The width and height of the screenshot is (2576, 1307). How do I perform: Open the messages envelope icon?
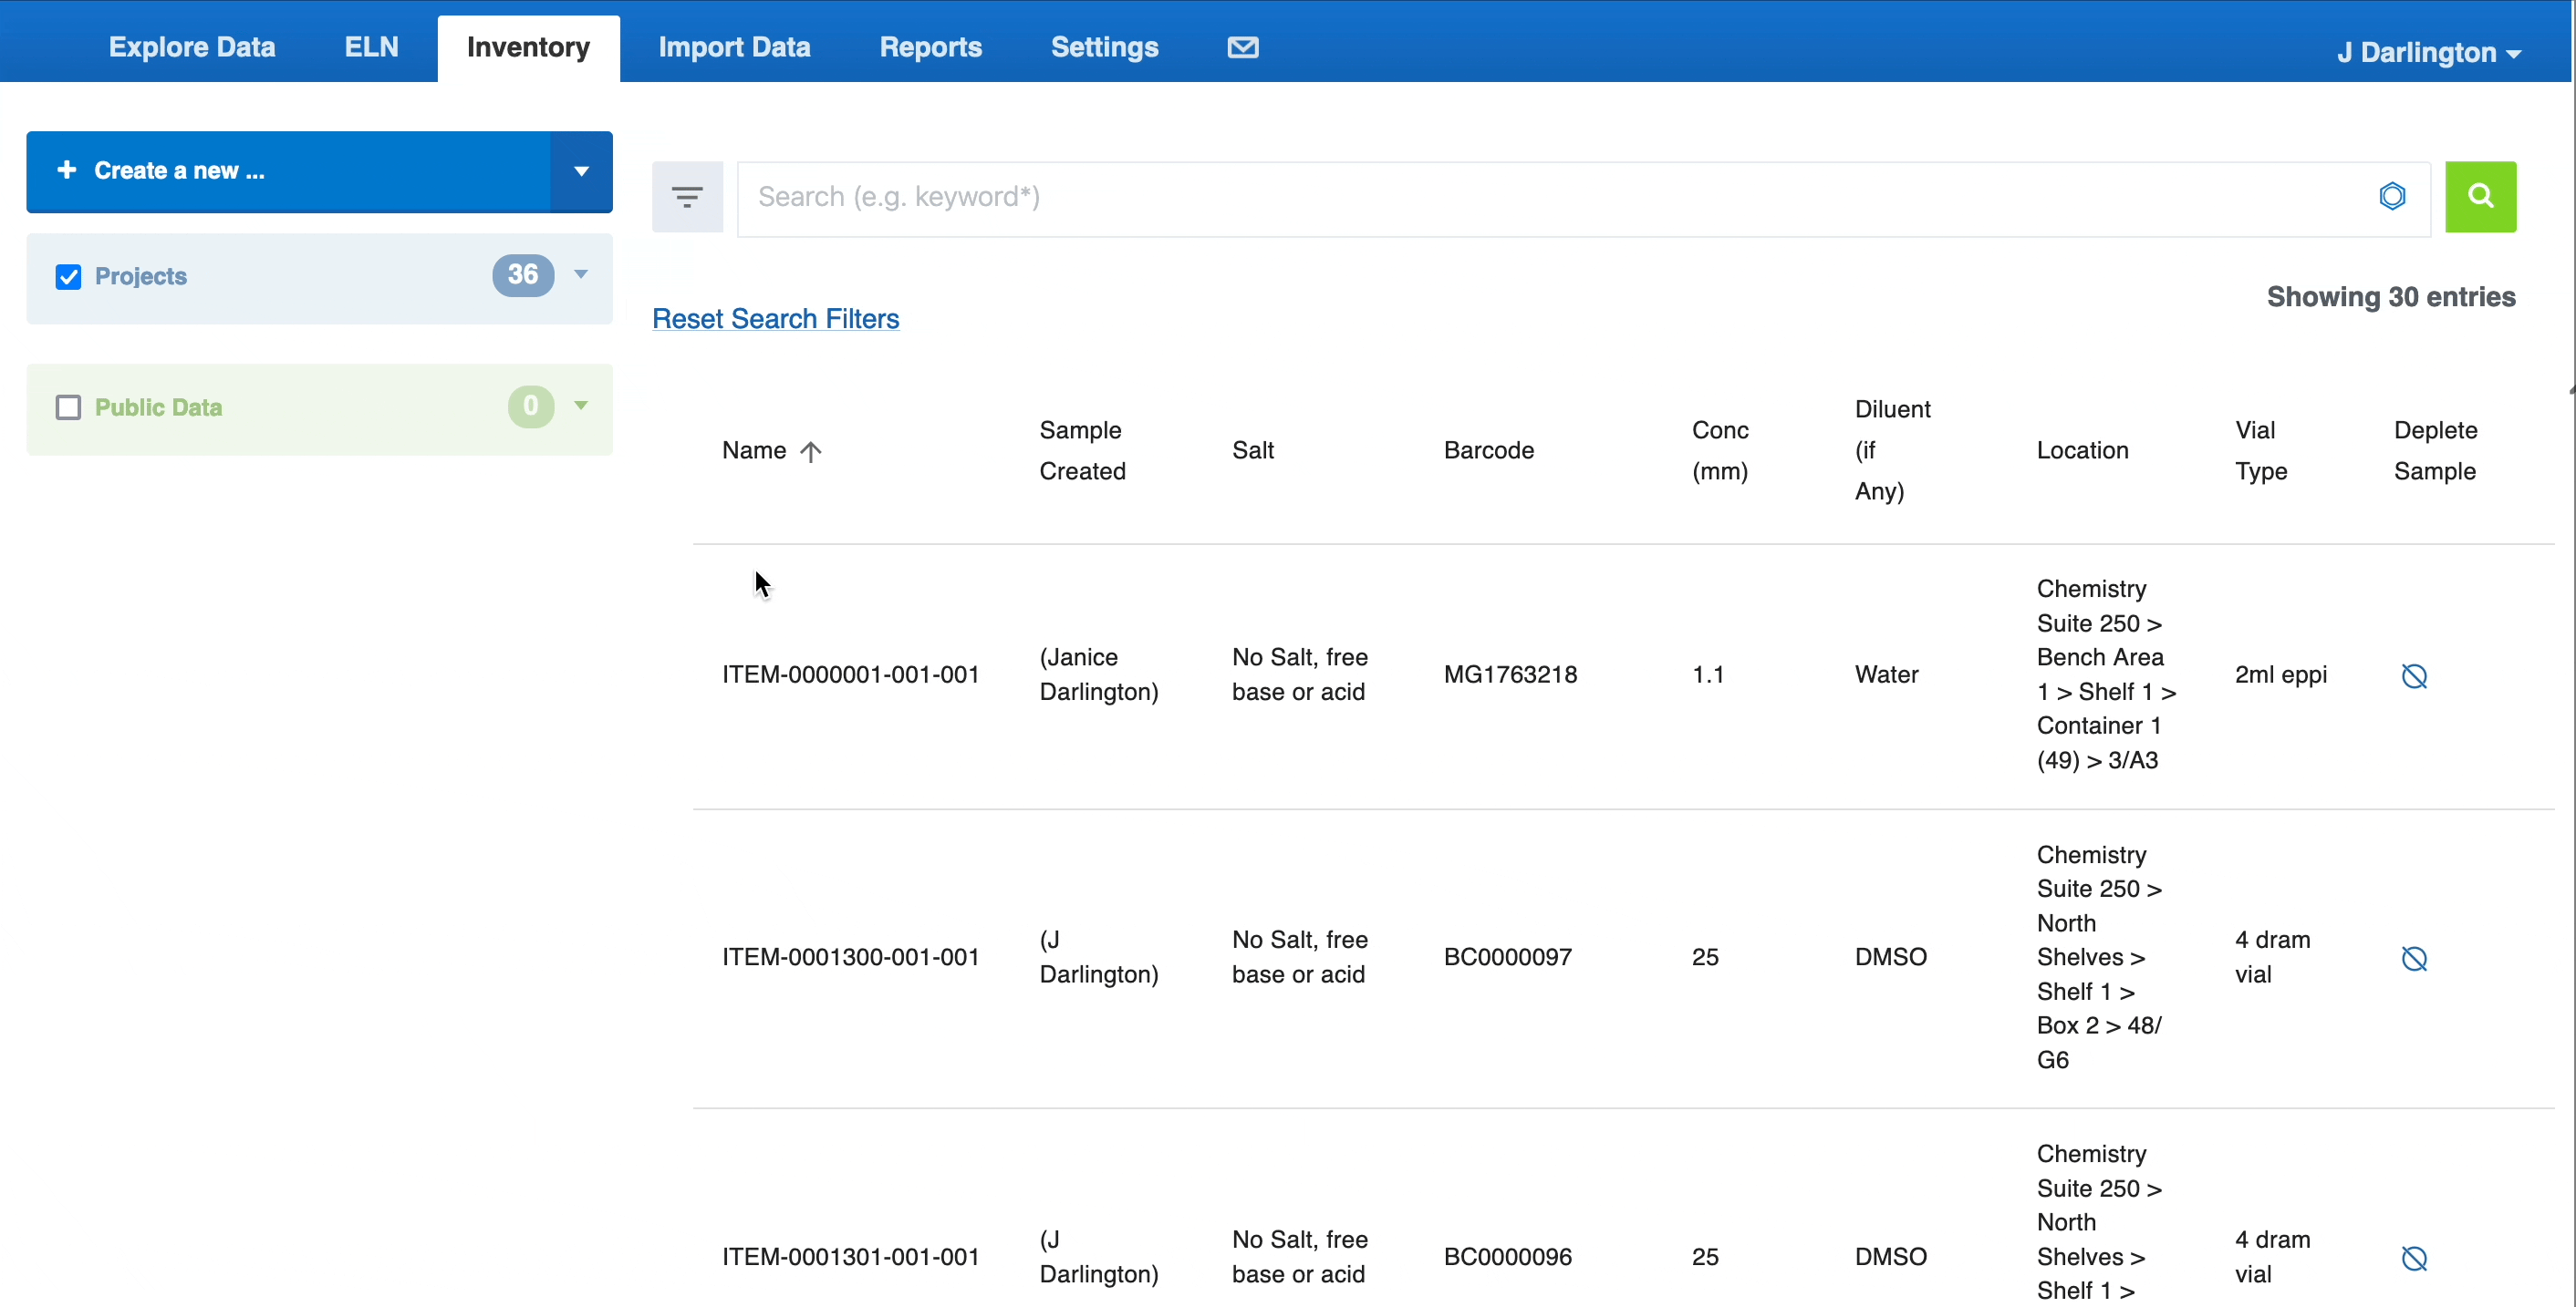[x=1243, y=47]
